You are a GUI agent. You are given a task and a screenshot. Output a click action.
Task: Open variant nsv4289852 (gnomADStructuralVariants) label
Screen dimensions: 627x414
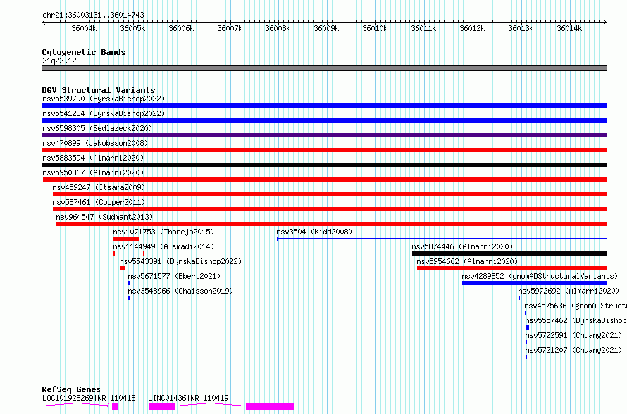(x=540, y=276)
